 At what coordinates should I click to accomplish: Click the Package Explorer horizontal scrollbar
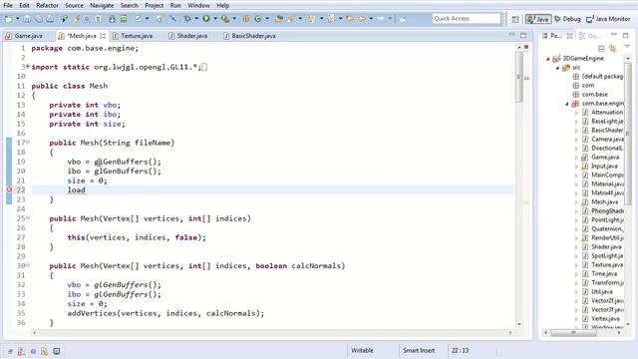573,333
